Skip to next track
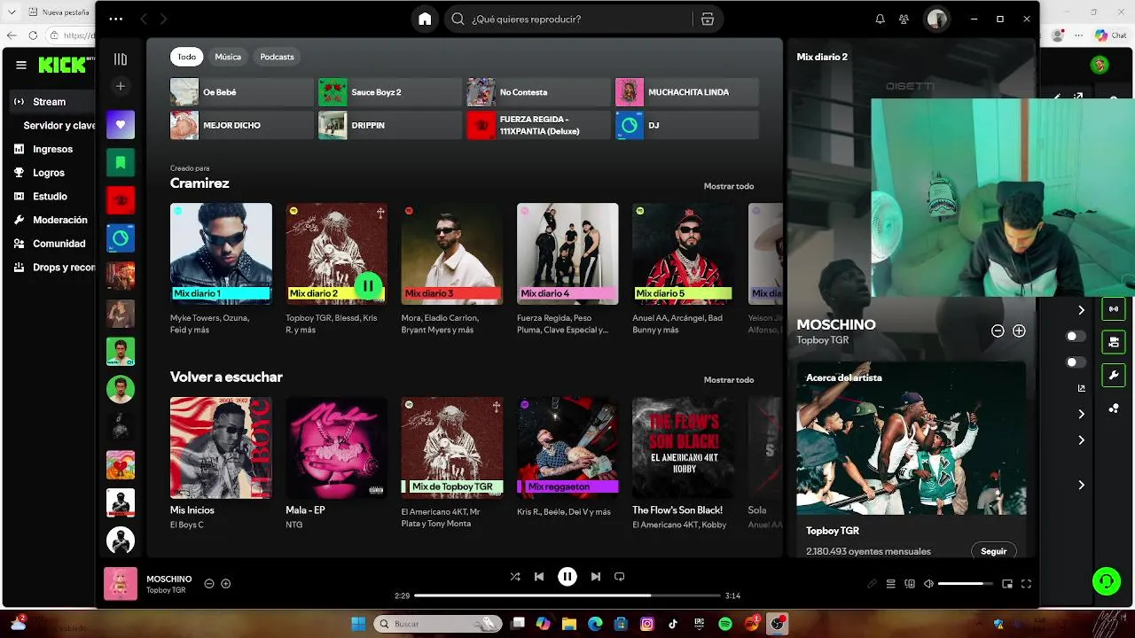The height and width of the screenshot is (638, 1135). pyautogui.click(x=596, y=577)
